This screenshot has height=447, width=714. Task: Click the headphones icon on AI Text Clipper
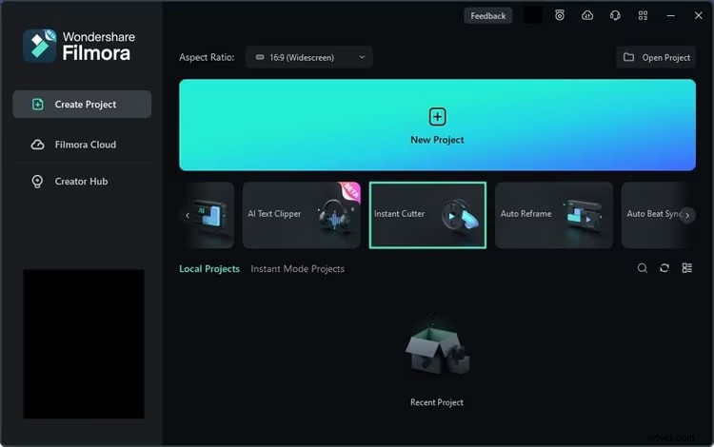336,218
